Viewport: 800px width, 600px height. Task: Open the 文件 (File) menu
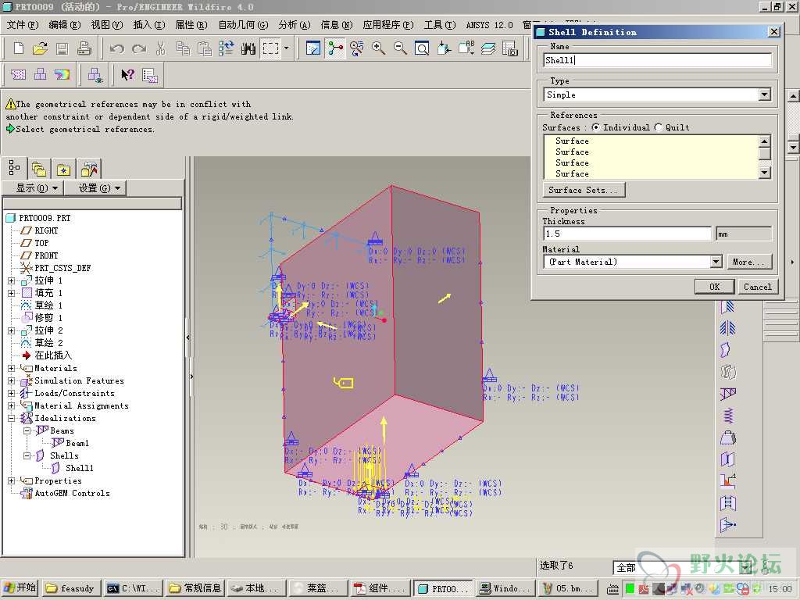coord(23,24)
